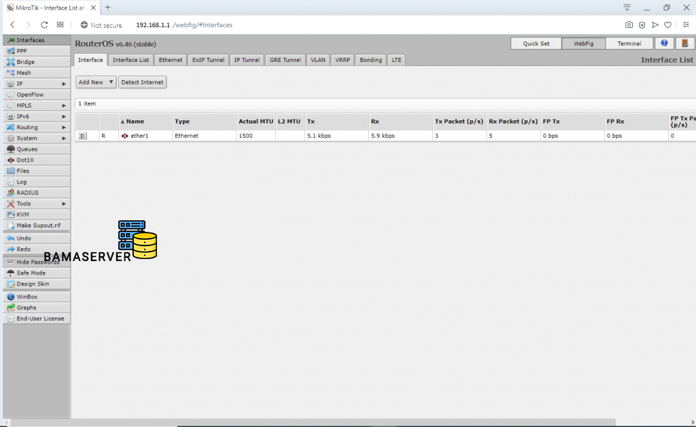Click the Undo arrow icon
The height and width of the screenshot is (427, 696).
point(11,239)
